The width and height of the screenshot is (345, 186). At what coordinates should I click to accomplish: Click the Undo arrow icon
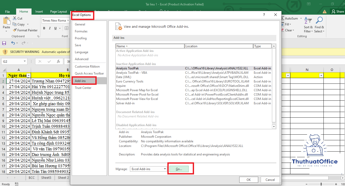[x=13, y=43]
